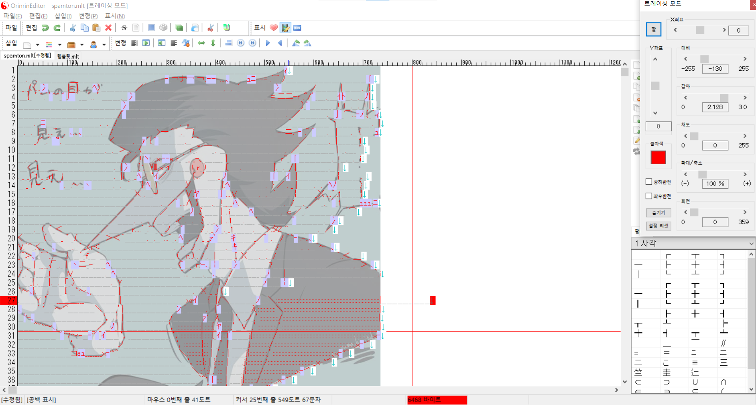Open the person icon dropdown arrow
Image resolution: width=756 pixels, height=405 pixels.
pyautogui.click(x=104, y=44)
